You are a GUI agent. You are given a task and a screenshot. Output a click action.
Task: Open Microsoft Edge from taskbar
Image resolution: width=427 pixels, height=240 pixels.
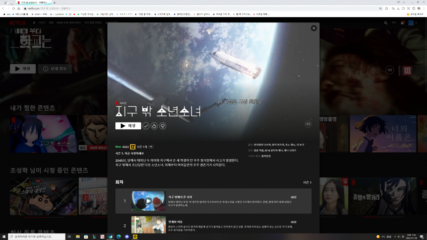point(119,237)
